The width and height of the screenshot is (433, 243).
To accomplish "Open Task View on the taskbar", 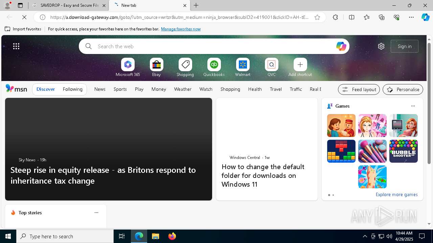I will [122, 236].
